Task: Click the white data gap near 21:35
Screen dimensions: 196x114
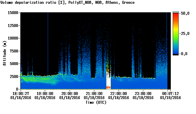Action: point(108,81)
